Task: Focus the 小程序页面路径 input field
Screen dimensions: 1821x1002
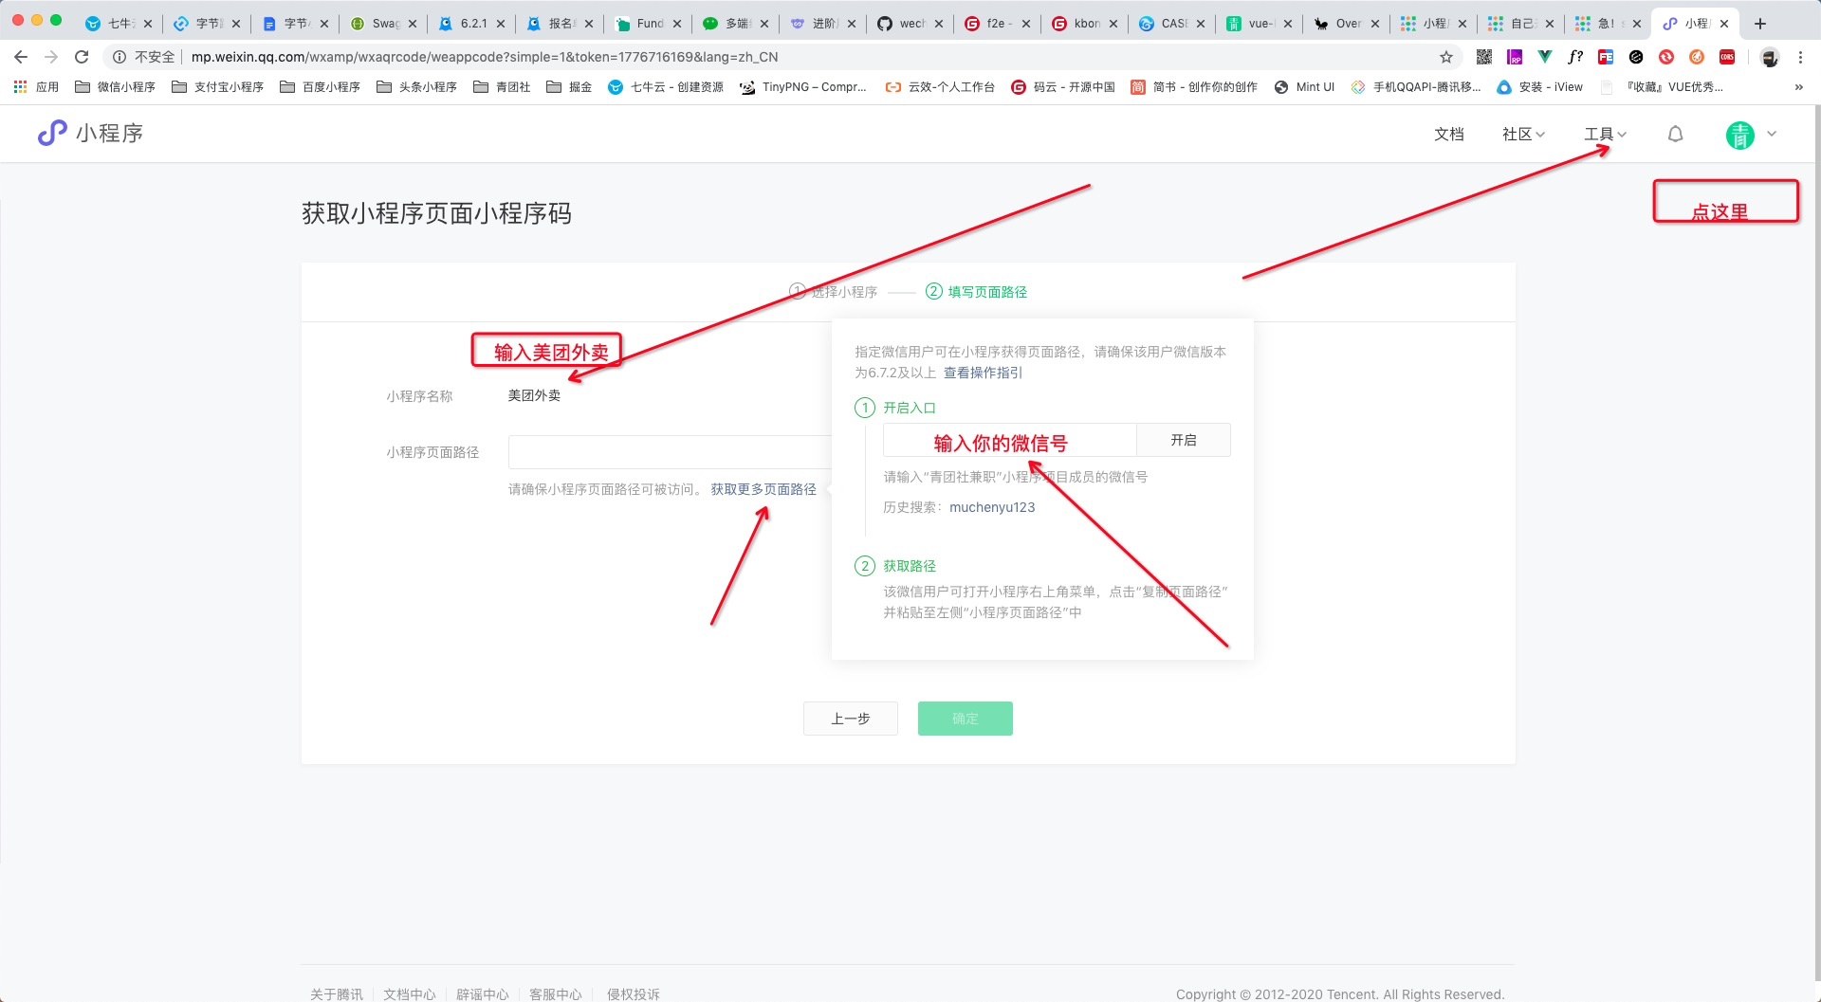Action: [x=670, y=452]
